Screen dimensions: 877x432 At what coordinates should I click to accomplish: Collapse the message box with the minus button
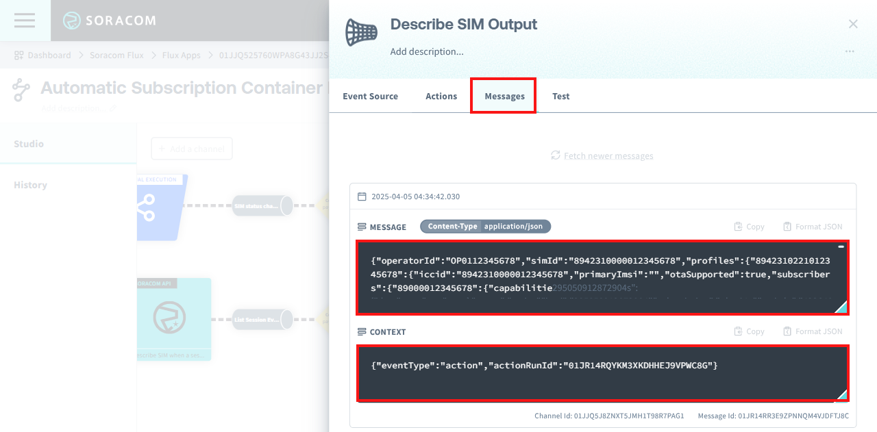tap(841, 247)
